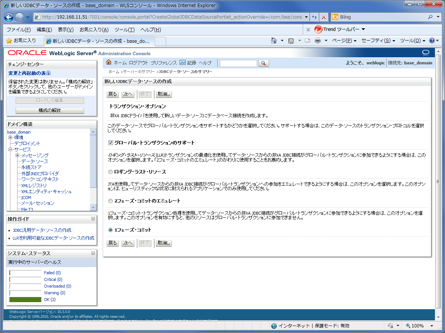
Task: Close the Trend toolbar with X
Action: point(308,29)
